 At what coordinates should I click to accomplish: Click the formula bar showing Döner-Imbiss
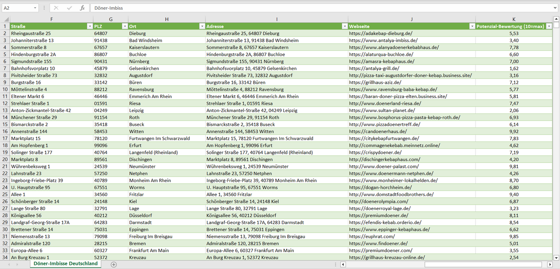click(310, 8)
